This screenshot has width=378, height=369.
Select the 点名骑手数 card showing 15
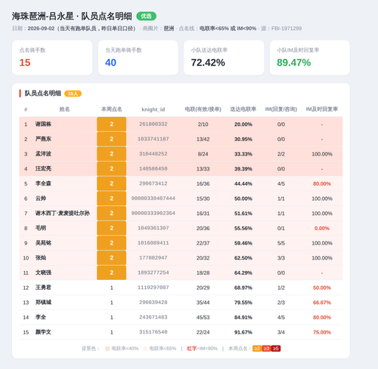[x=52, y=57]
